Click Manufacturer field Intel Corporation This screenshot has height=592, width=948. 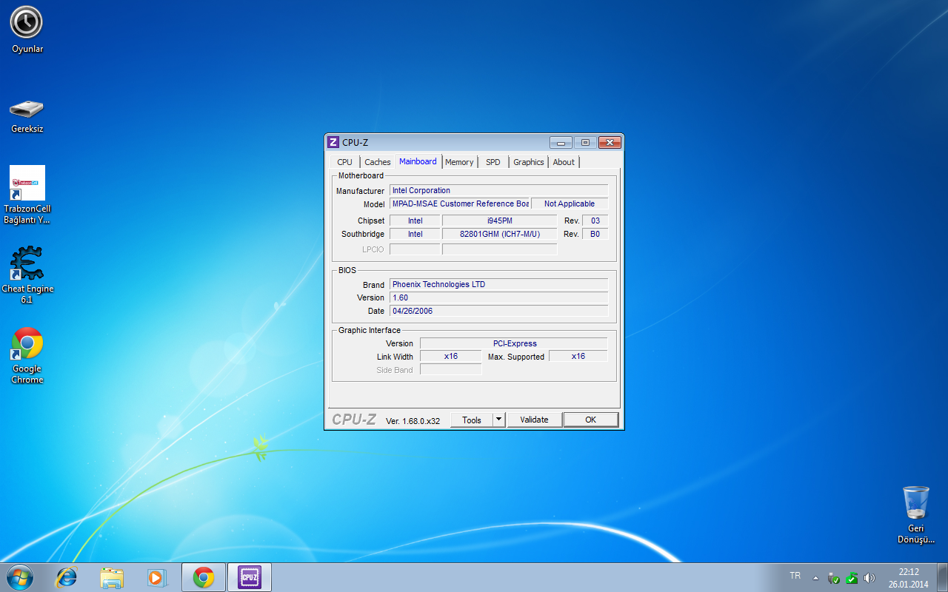coord(498,190)
